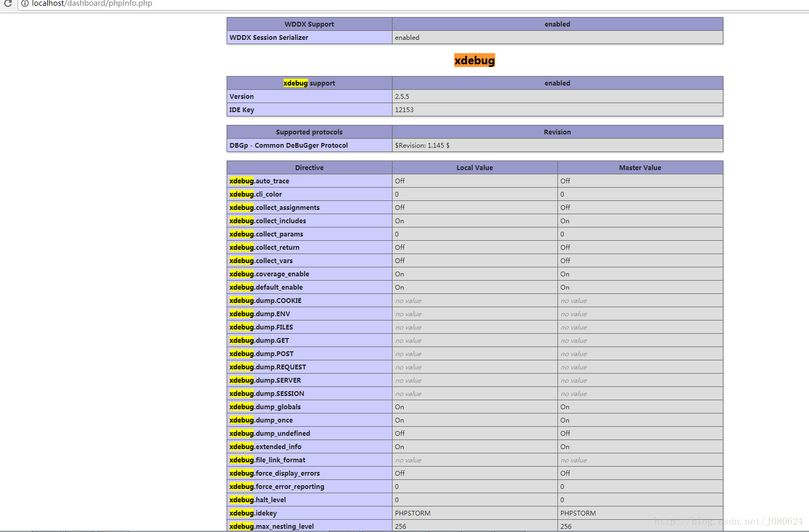Select the xdebug.dump.SERVER directive

[x=310, y=380]
